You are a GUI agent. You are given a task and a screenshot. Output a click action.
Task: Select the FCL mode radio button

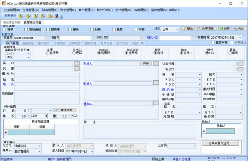coord(207,53)
